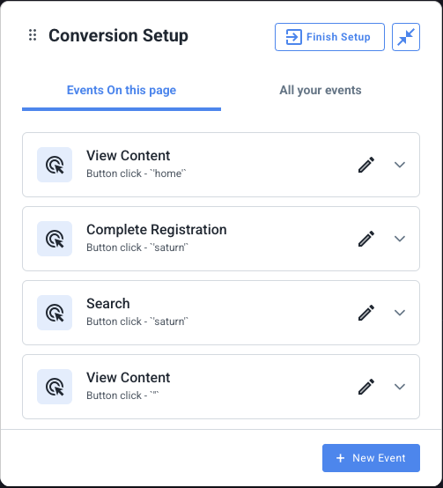
Task: Switch to the All your events tab
Action: [x=320, y=90]
